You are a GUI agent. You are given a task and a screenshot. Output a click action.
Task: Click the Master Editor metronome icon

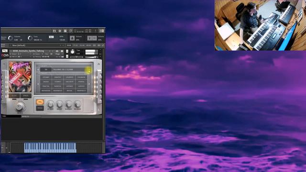tap(72, 38)
